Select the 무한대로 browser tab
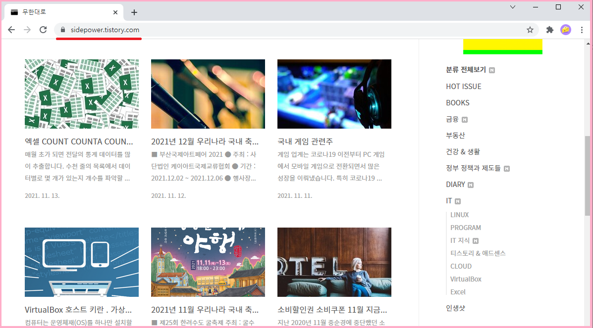Screen dimensions: 593x328 click(x=64, y=12)
